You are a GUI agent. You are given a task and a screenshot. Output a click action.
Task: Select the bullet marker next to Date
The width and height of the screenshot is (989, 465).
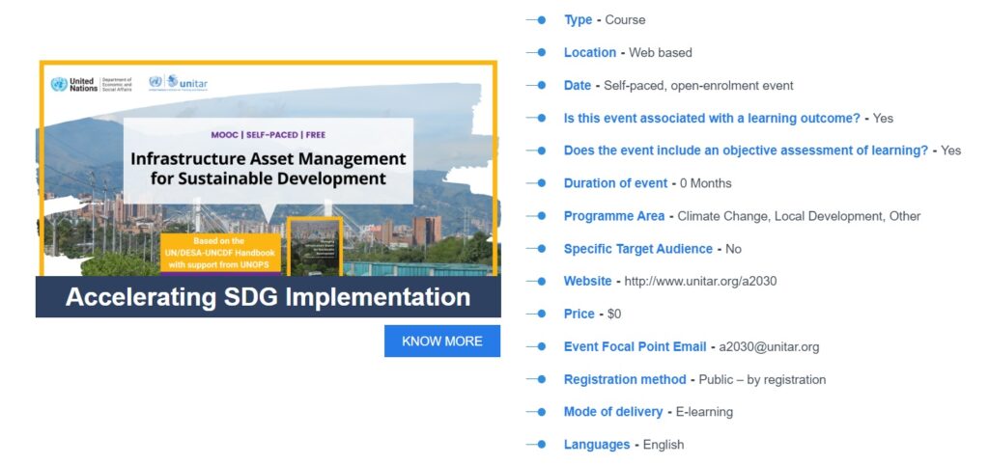point(541,85)
